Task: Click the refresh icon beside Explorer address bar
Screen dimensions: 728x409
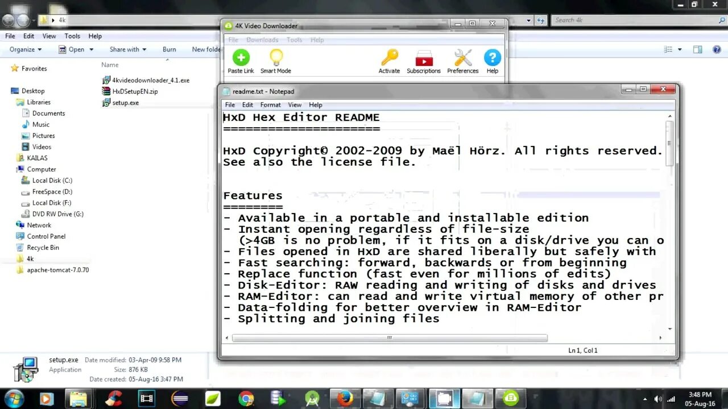Action: pos(541,20)
